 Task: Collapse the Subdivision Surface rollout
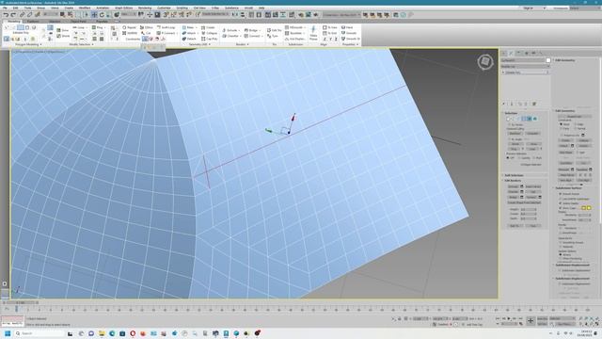tap(568, 188)
